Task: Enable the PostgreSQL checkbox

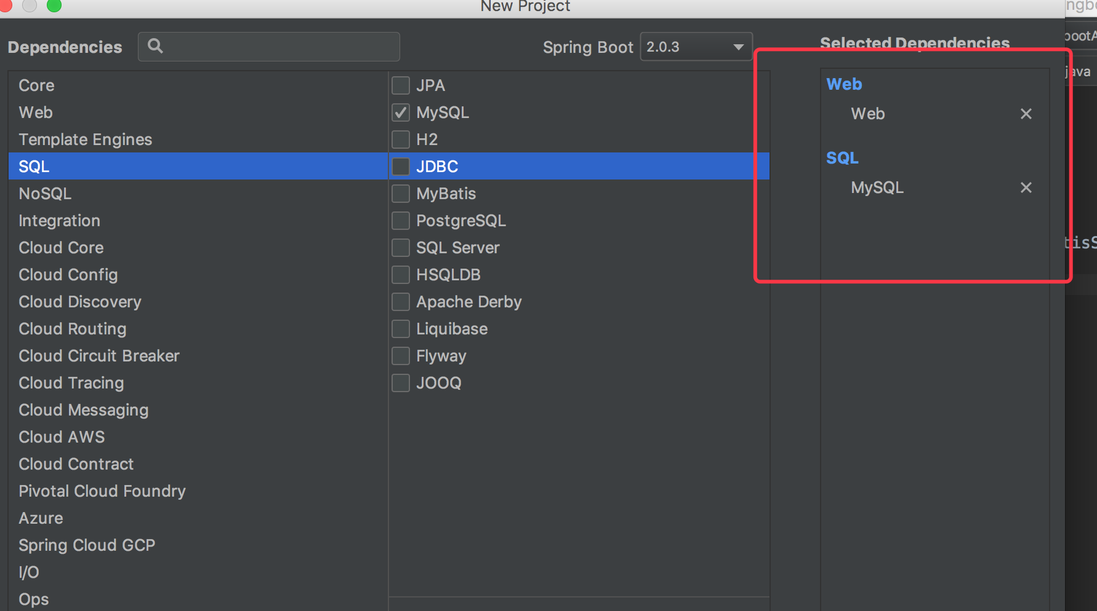Action: pyautogui.click(x=401, y=221)
